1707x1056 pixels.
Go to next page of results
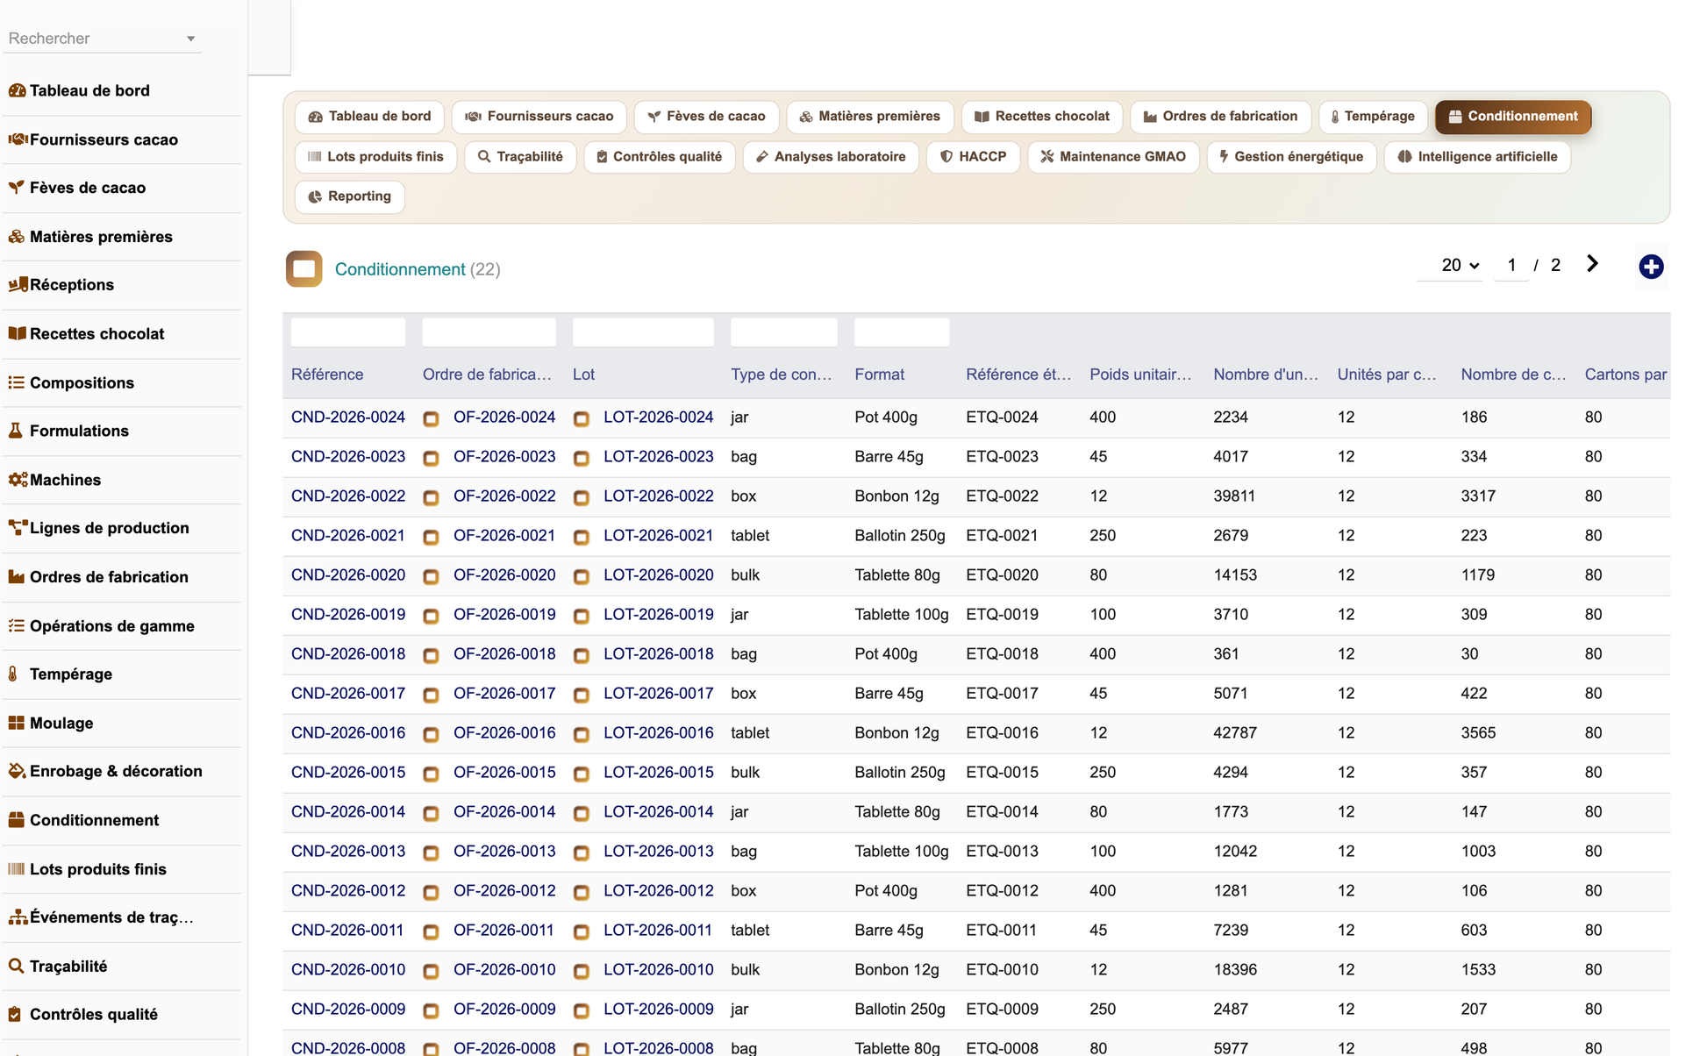click(x=1592, y=264)
